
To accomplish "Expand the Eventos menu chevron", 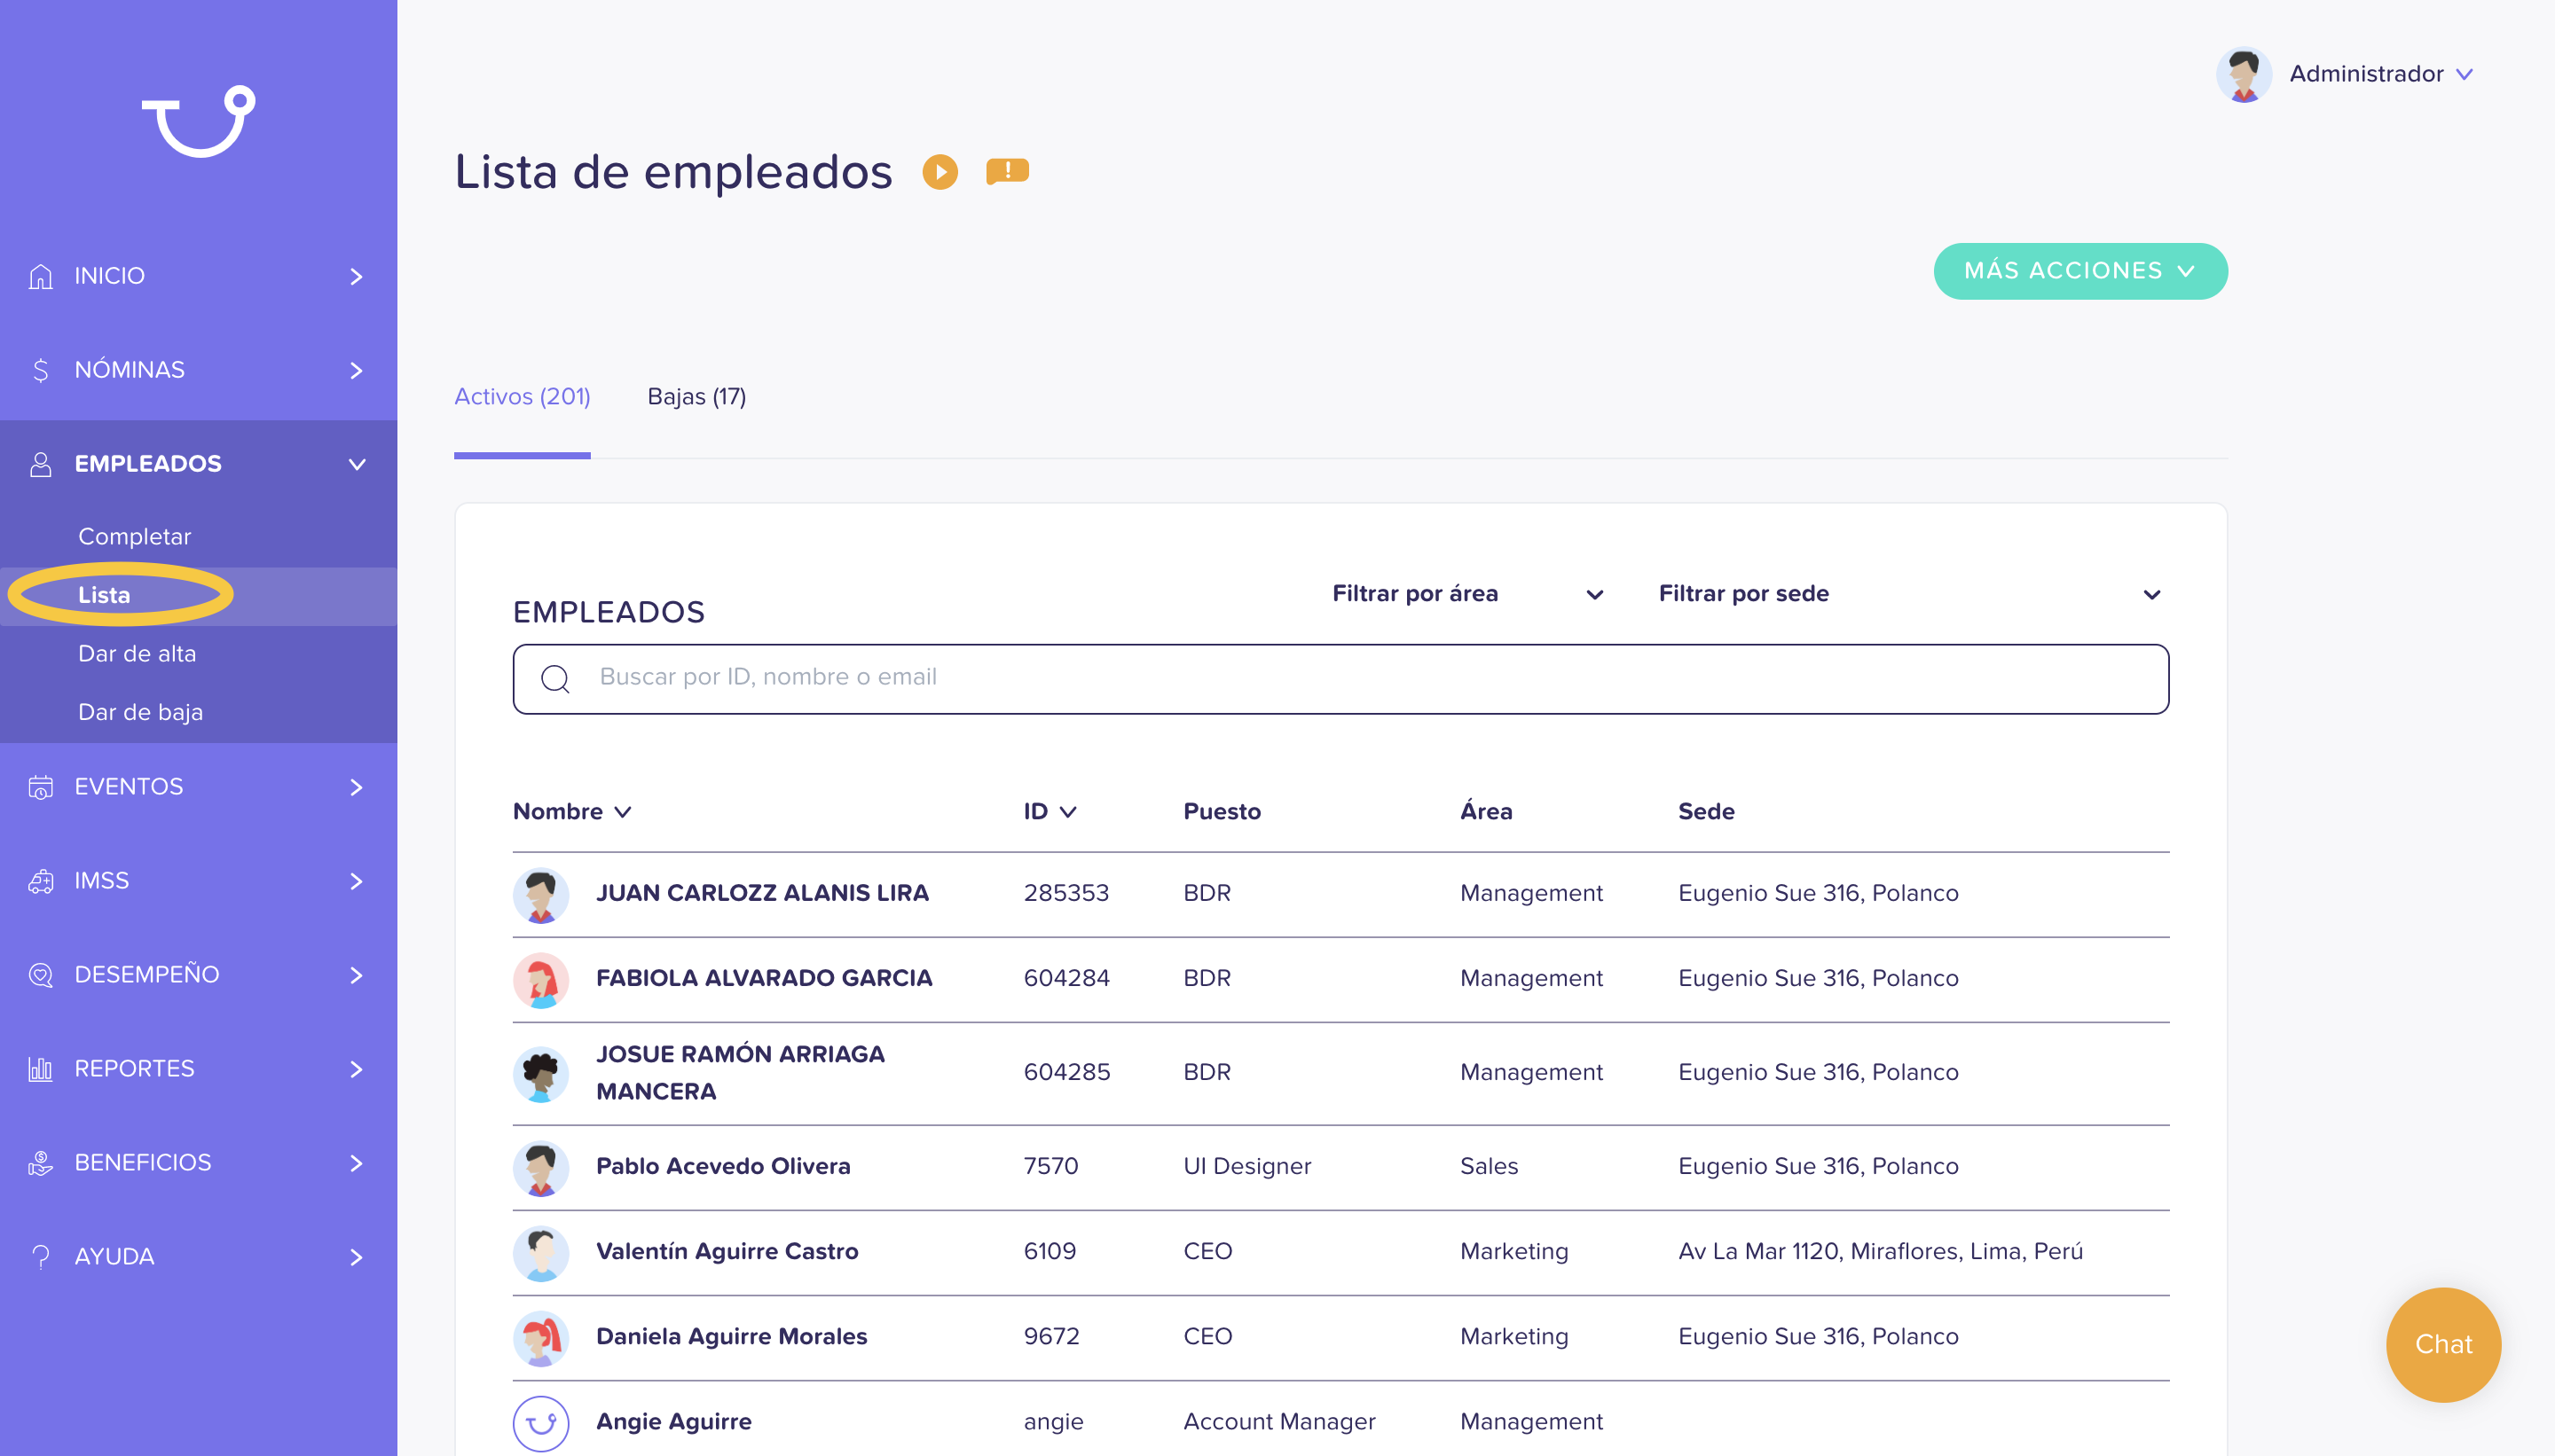I will click(x=356, y=787).
